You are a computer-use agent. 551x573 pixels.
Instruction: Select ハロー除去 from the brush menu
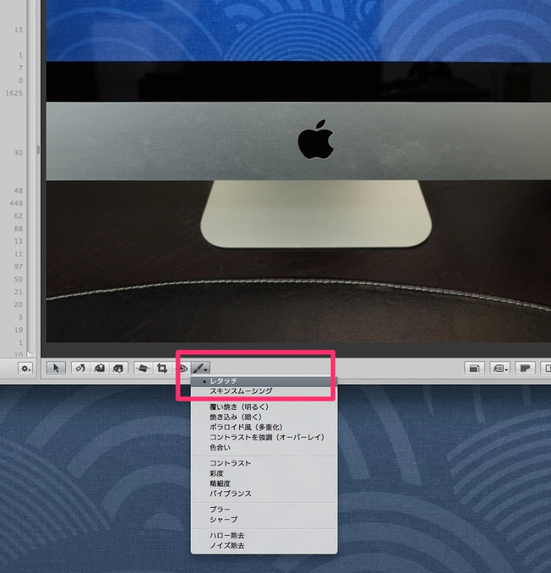tap(264, 535)
